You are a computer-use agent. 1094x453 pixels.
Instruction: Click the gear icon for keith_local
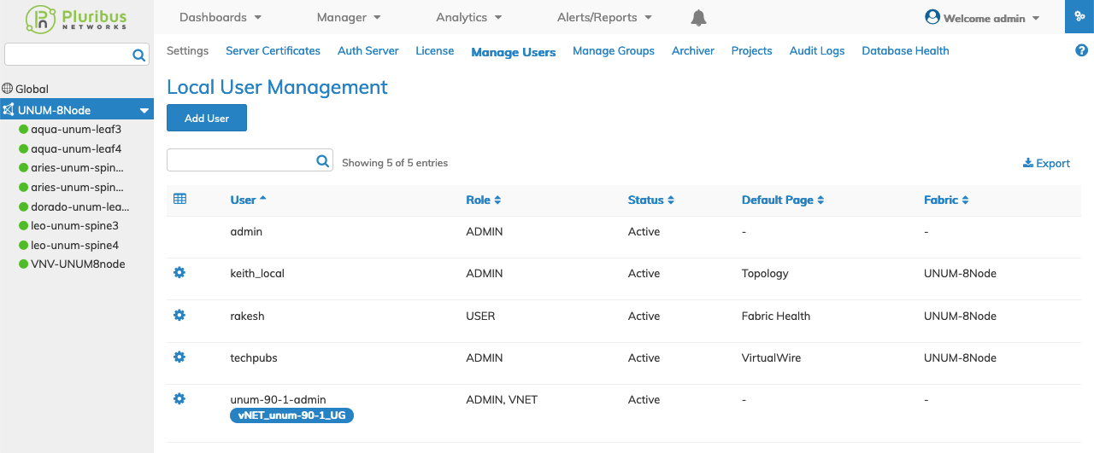(x=179, y=273)
